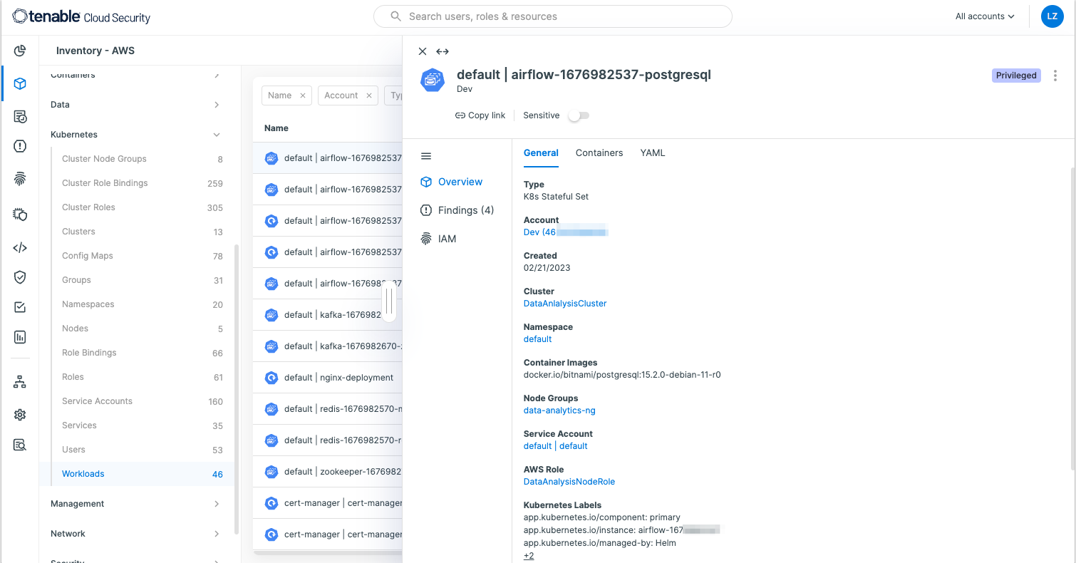Screen dimensions: 1076x563
Task: Select the dashboard pie chart icon in sidebar
Action: click(19, 51)
